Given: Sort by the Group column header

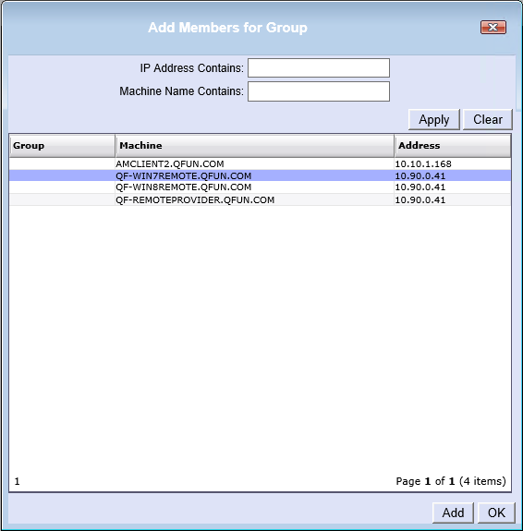Looking at the screenshot, I should [x=62, y=146].
